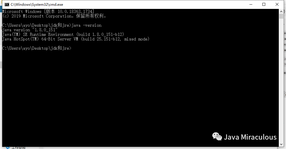
Task: Click the "Java Miraculous" watermark text
Action: tap(250, 137)
